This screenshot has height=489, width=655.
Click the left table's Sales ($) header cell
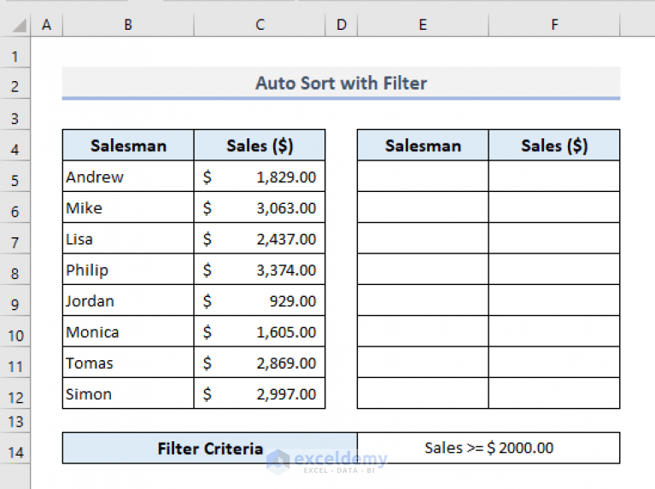pyautogui.click(x=260, y=145)
